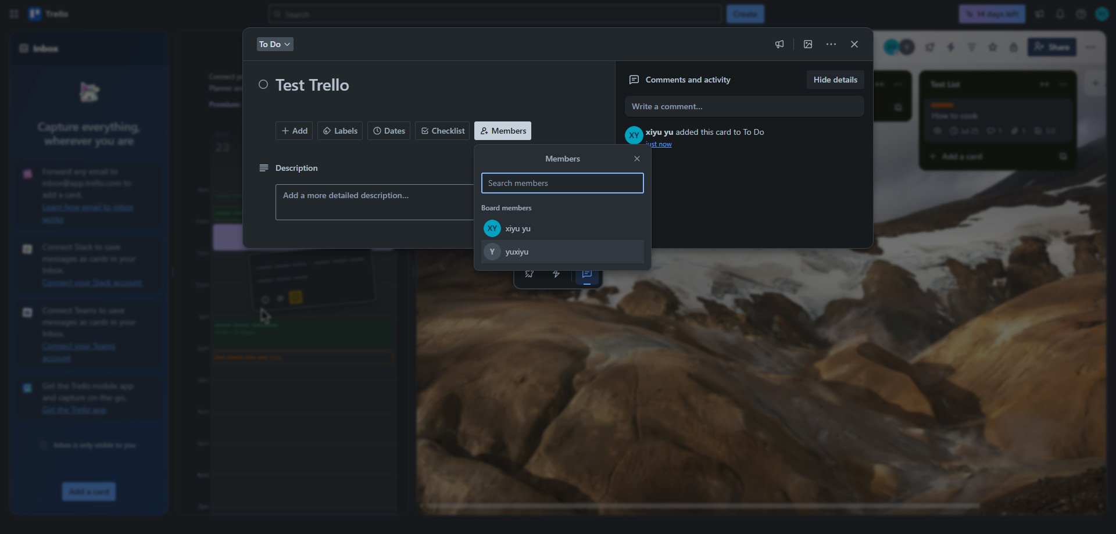Image resolution: width=1116 pixels, height=534 pixels.
Task: Click the board header lightning automation icon
Action: click(x=951, y=47)
